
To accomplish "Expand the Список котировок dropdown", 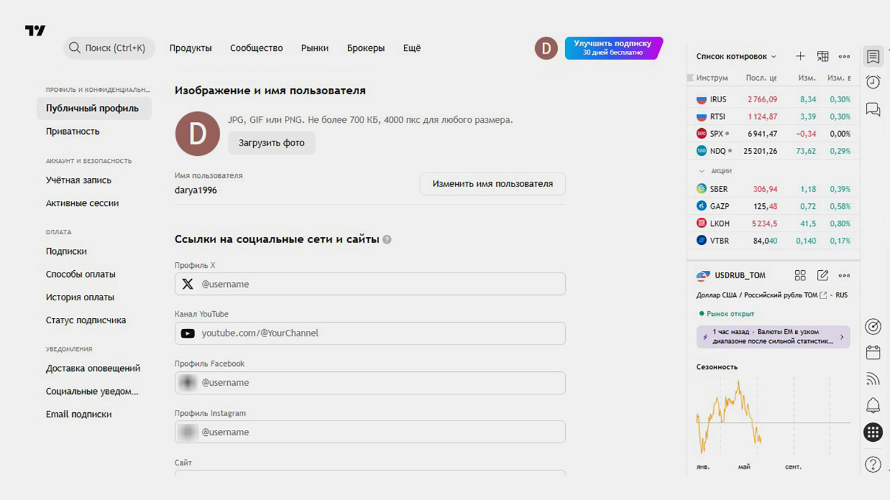I will (x=736, y=56).
